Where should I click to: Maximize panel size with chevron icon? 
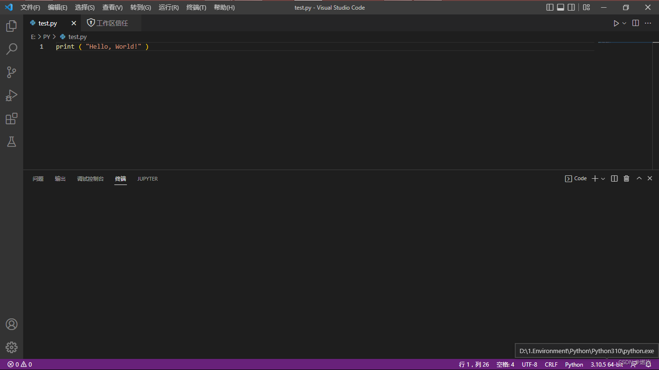639,178
